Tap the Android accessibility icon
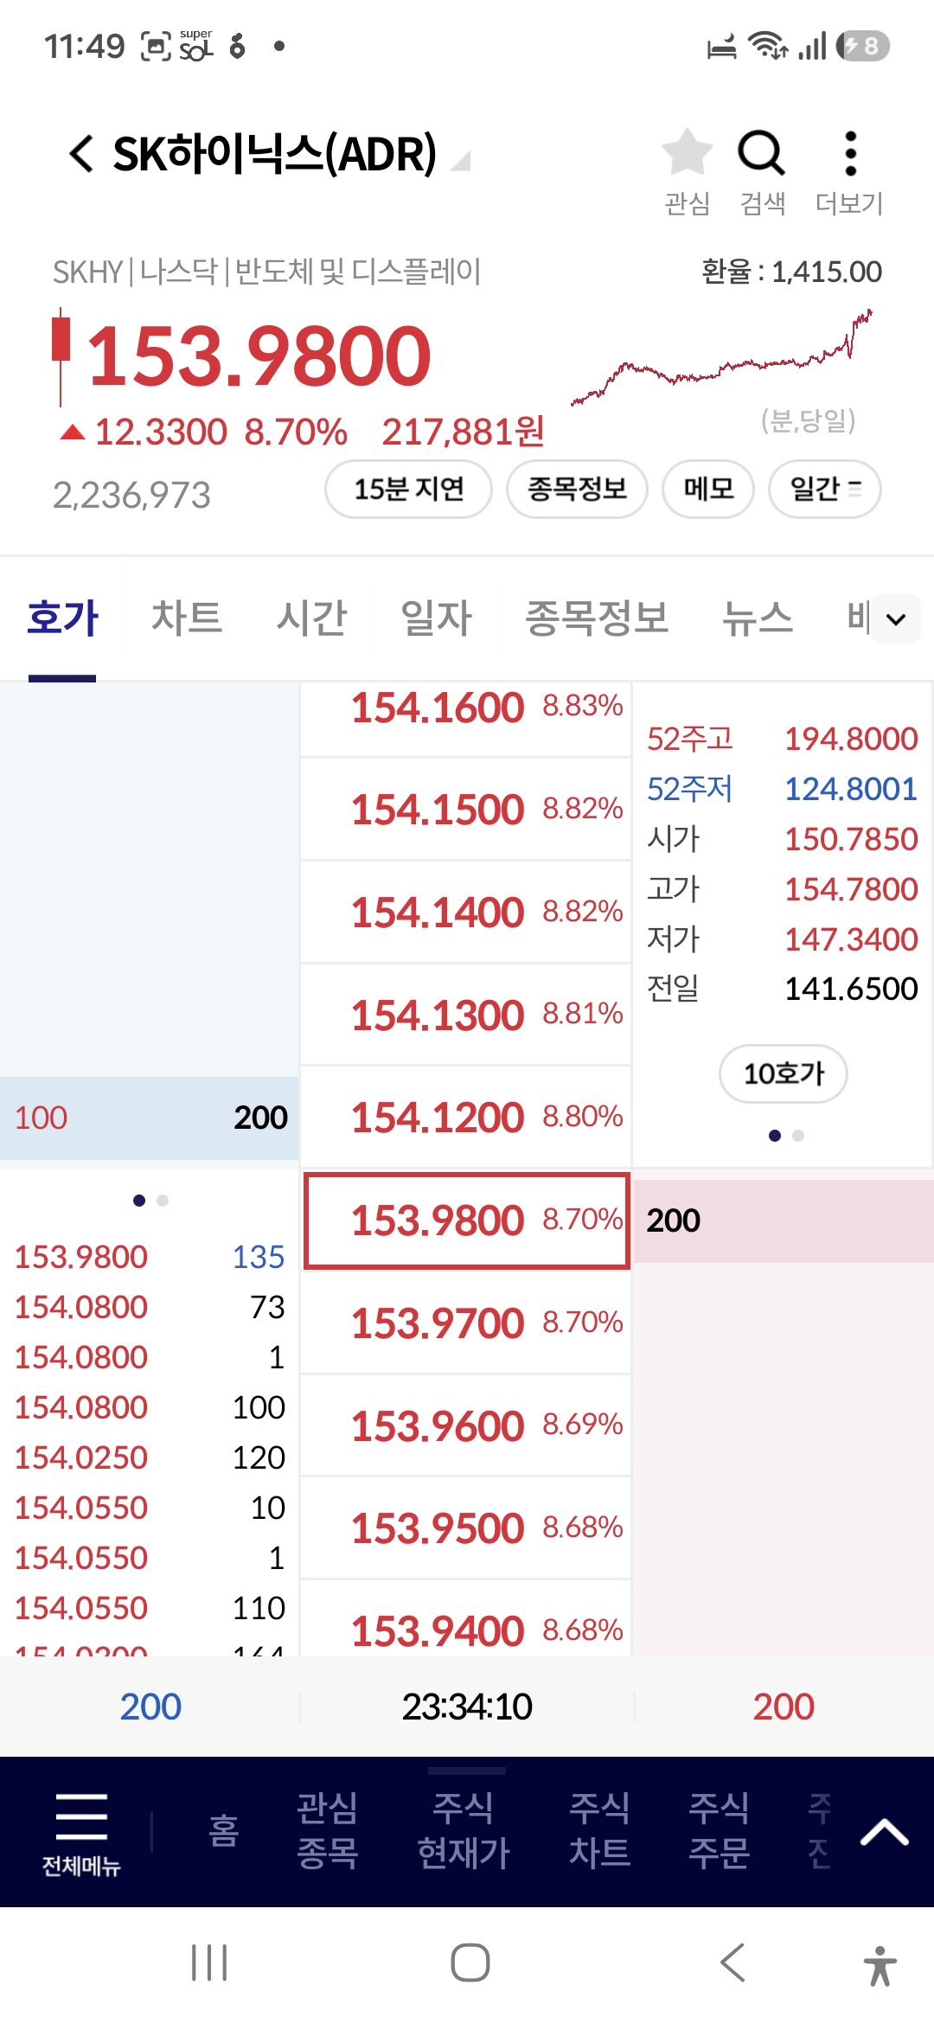The height and width of the screenshot is (2024, 934). (880, 1963)
